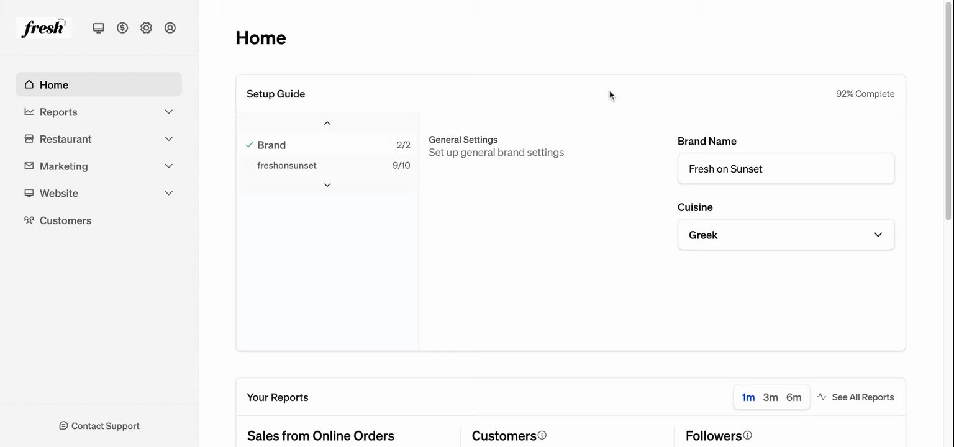The height and width of the screenshot is (447, 954).
Task: Switch report range to 6m
Action: (794, 397)
